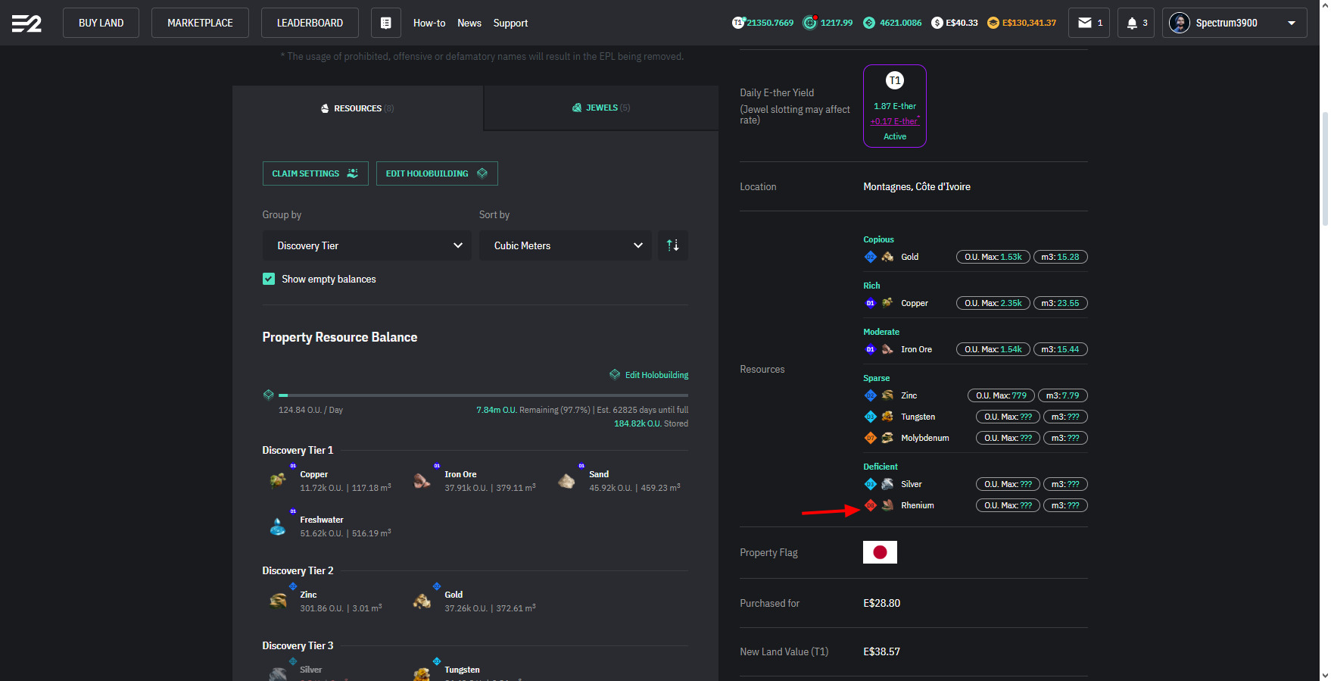1331x681 pixels.
Task: Select the Resources tab
Action: coord(357,108)
